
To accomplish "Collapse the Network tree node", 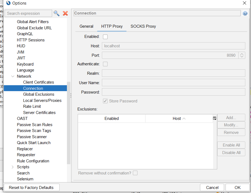I will (13, 76).
